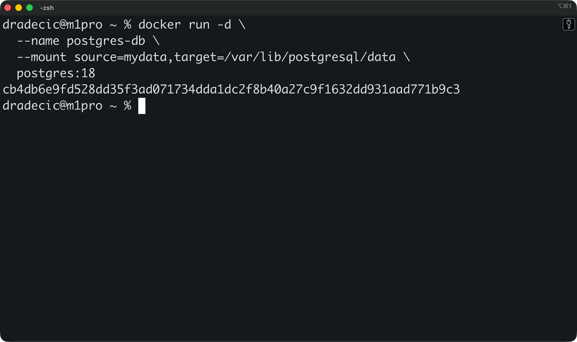Click the empty terminal background area

pos(288,216)
